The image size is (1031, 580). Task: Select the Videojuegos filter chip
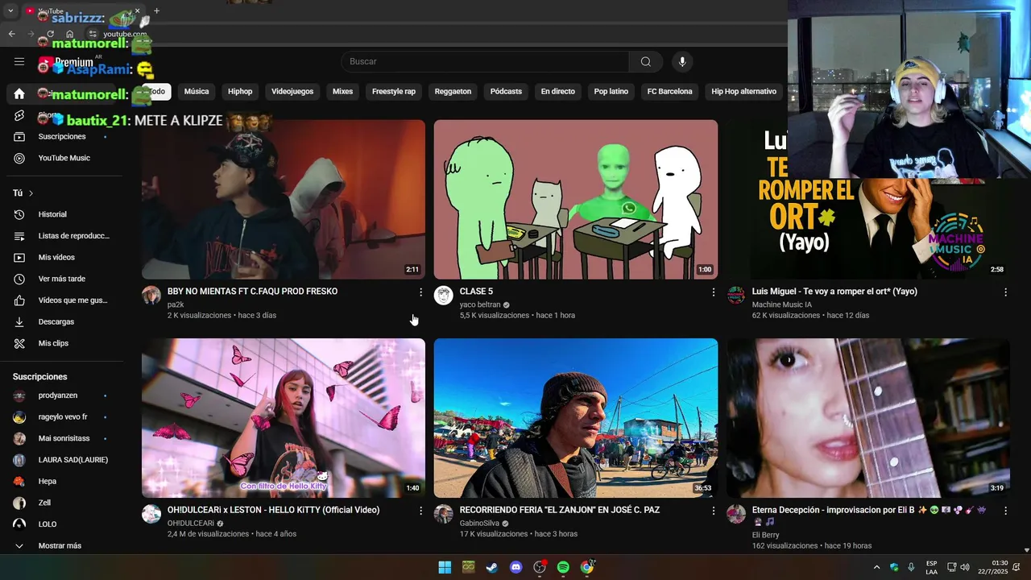[x=292, y=92]
